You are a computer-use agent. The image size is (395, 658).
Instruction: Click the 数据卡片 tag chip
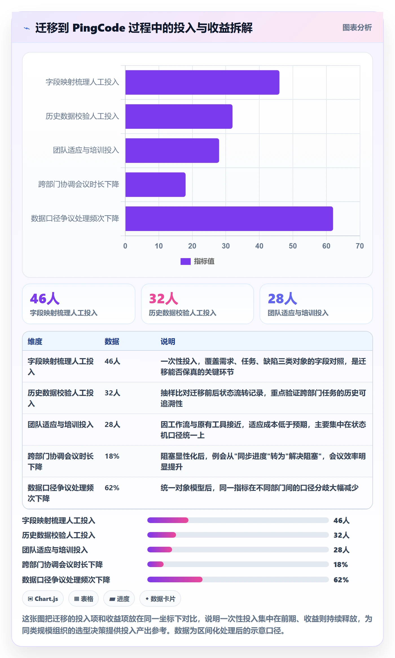(x=160, y=599)
